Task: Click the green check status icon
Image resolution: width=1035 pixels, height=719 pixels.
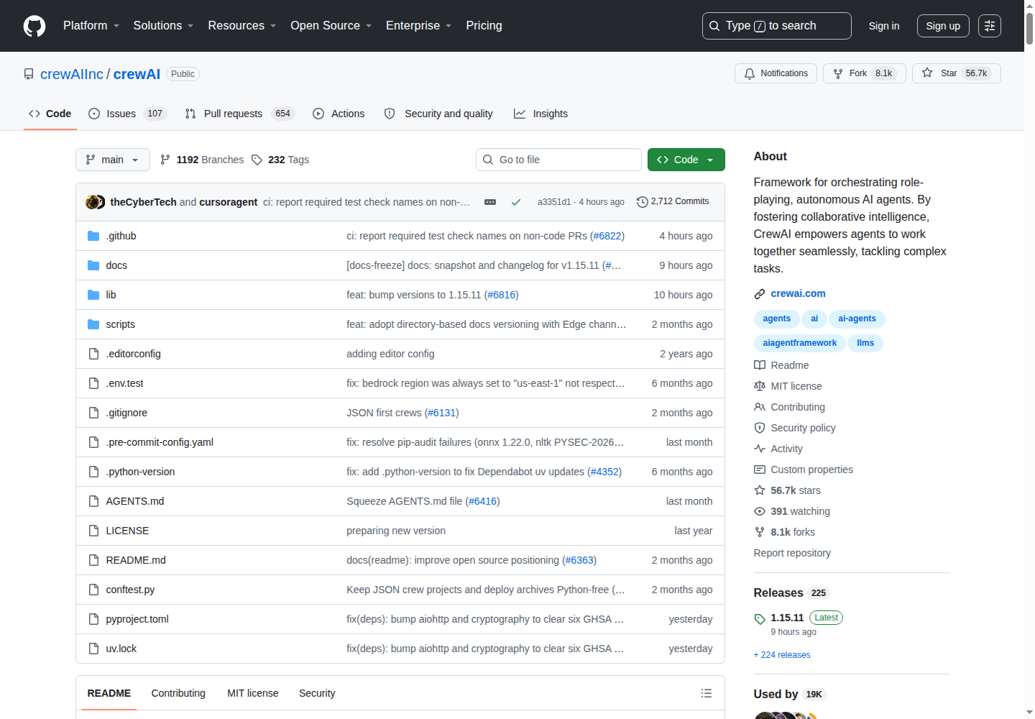Action: (516, 202)
